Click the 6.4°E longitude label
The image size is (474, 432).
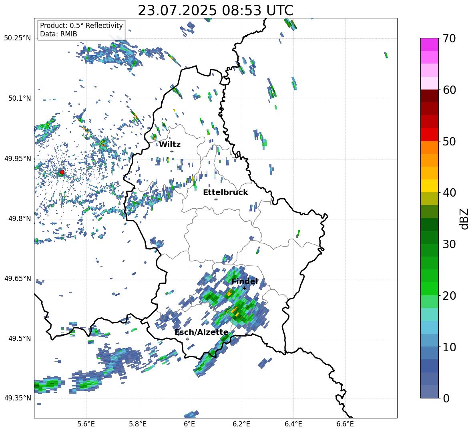pyautogui.click(x=293, y=424)
